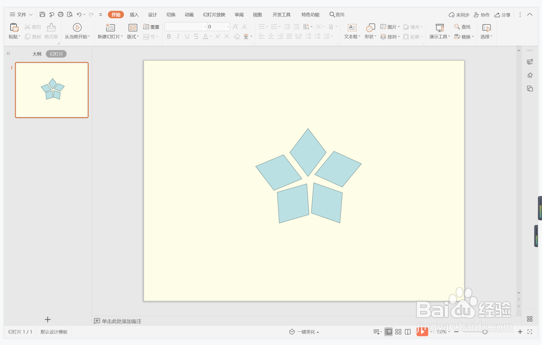Click numbered list icon
The image size is (542, 345).
coord(274,27)
